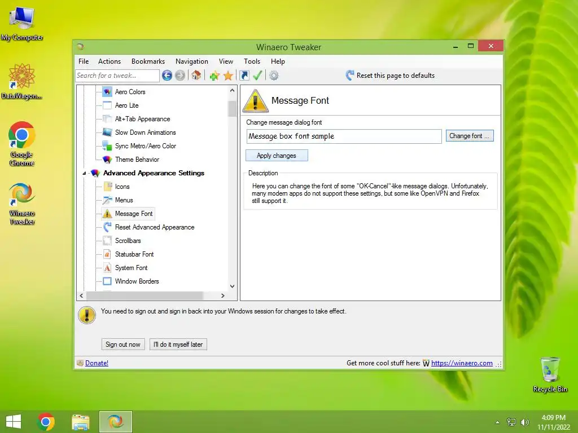Open the View menu

[226, 61]
